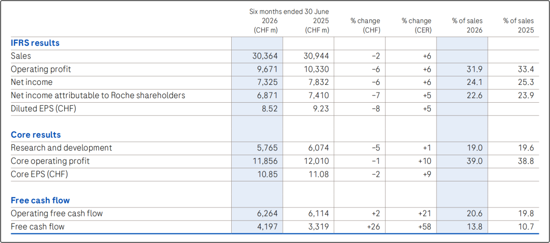Click the Six months ended 30 June header
Viewport: 550px width, 243px height.
pyautogui.click(x=289, y=12)
